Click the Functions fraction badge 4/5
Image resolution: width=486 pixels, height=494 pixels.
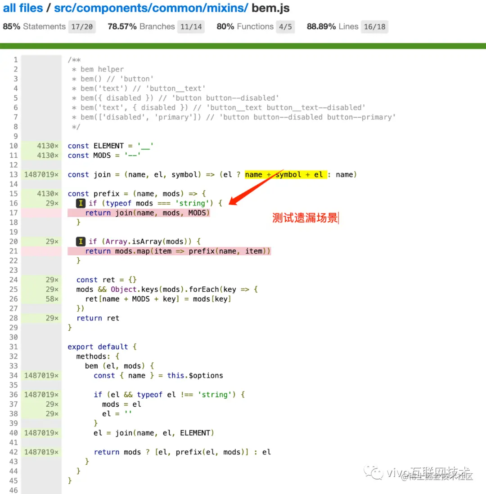pos(285,27)
